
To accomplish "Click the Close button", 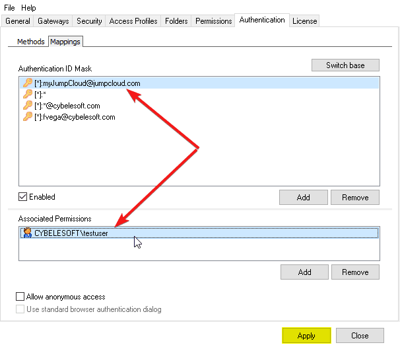I will (x=360, y=336).
